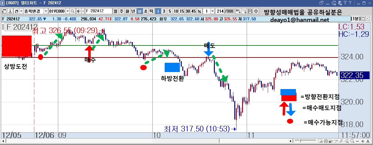Click the plus zoom-in icon in bottom bar
Screen dimensions: 373x145
363,141
